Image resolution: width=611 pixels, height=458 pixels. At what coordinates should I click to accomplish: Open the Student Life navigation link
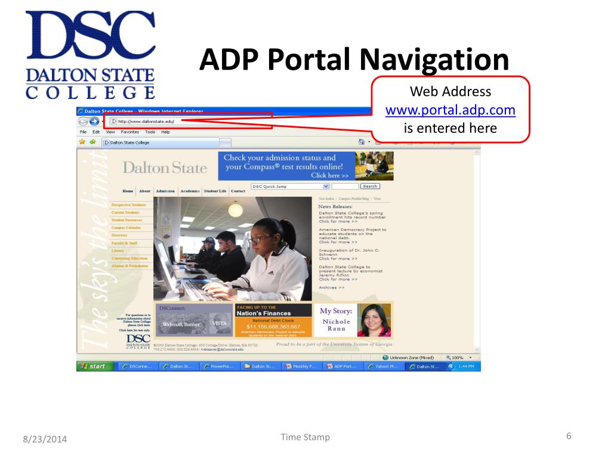tap(215, 191)
